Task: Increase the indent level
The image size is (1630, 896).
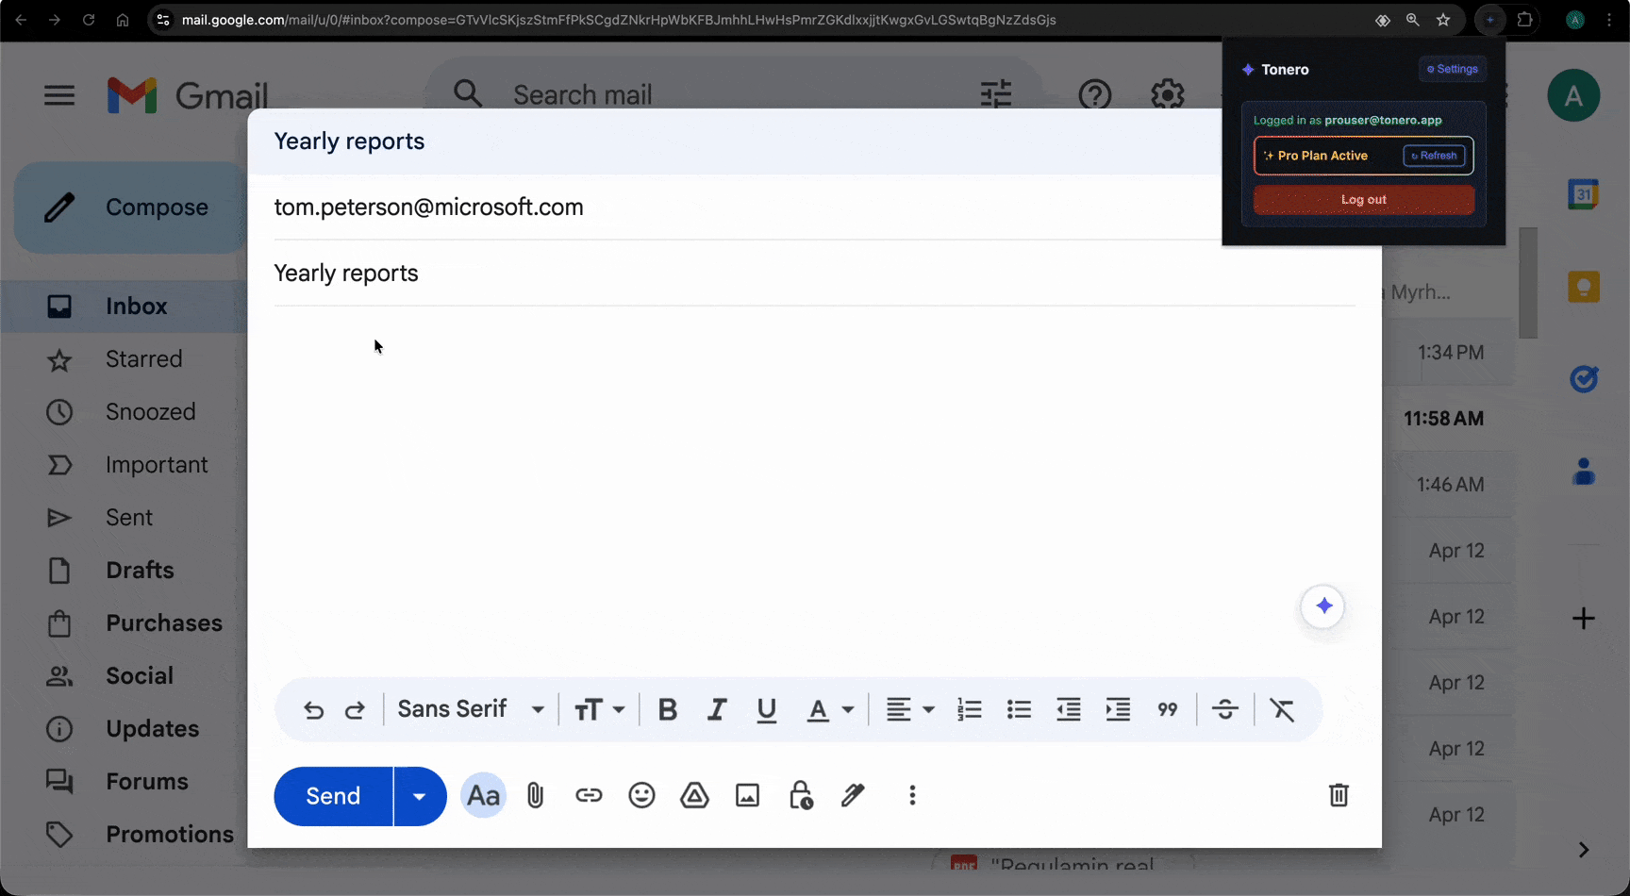Action: (1118, 709)
